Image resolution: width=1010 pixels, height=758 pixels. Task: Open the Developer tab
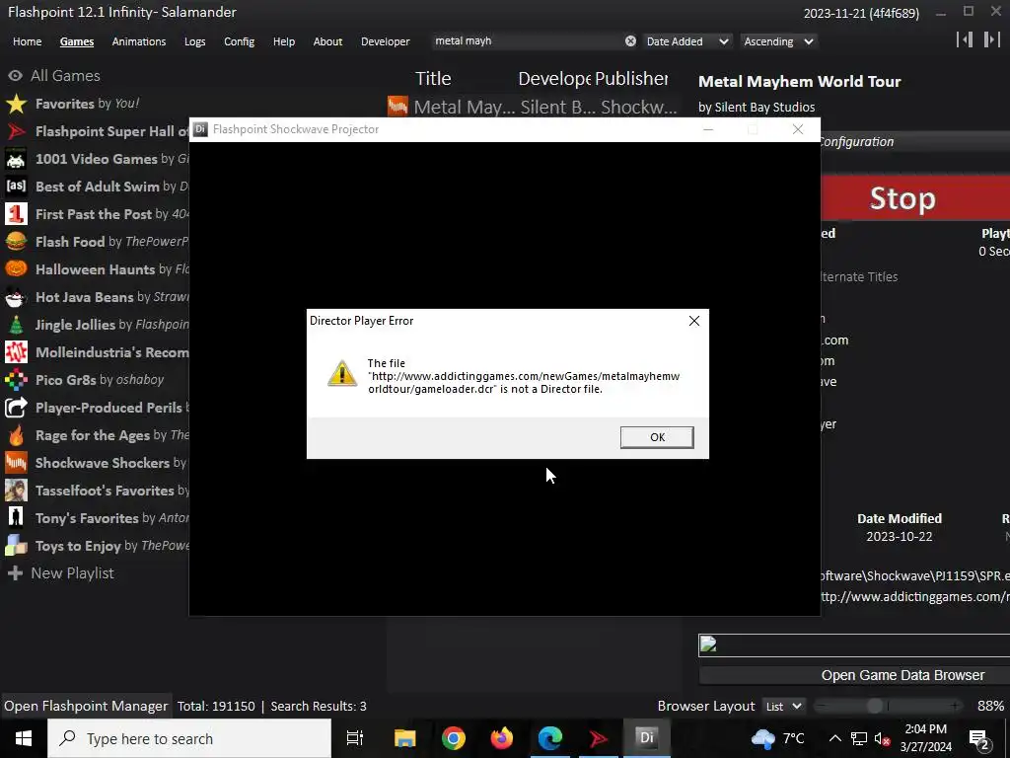click(x=386, y=41)
